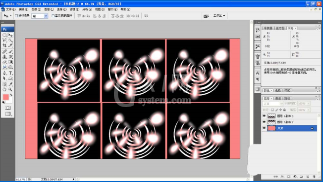Open the layer blend mode dropdown
Screen dimensions: 323x182
pos(273,104)
